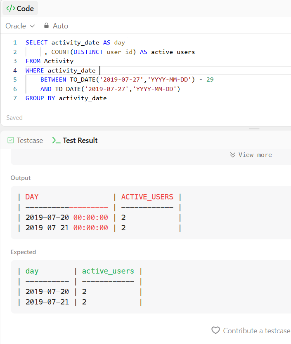
Task: Click the panel drag handle above Testcase
Action: pyautogui.click(x=254, y=129)
